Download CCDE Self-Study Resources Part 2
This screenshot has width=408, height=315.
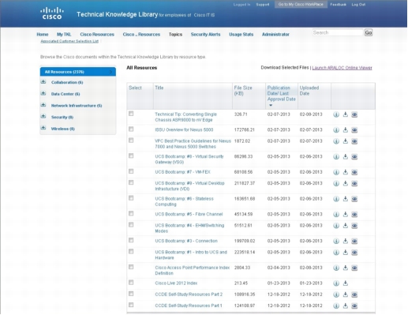point(346,294)
